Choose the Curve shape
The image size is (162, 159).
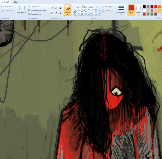pos(79,7)
